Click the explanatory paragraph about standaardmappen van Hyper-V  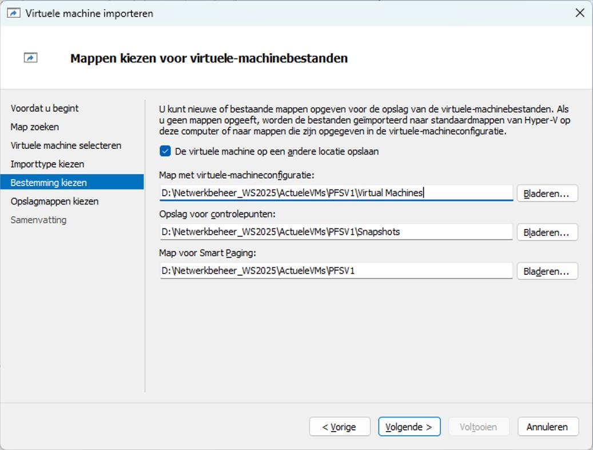pyautogui.click(x=365, y=120)
